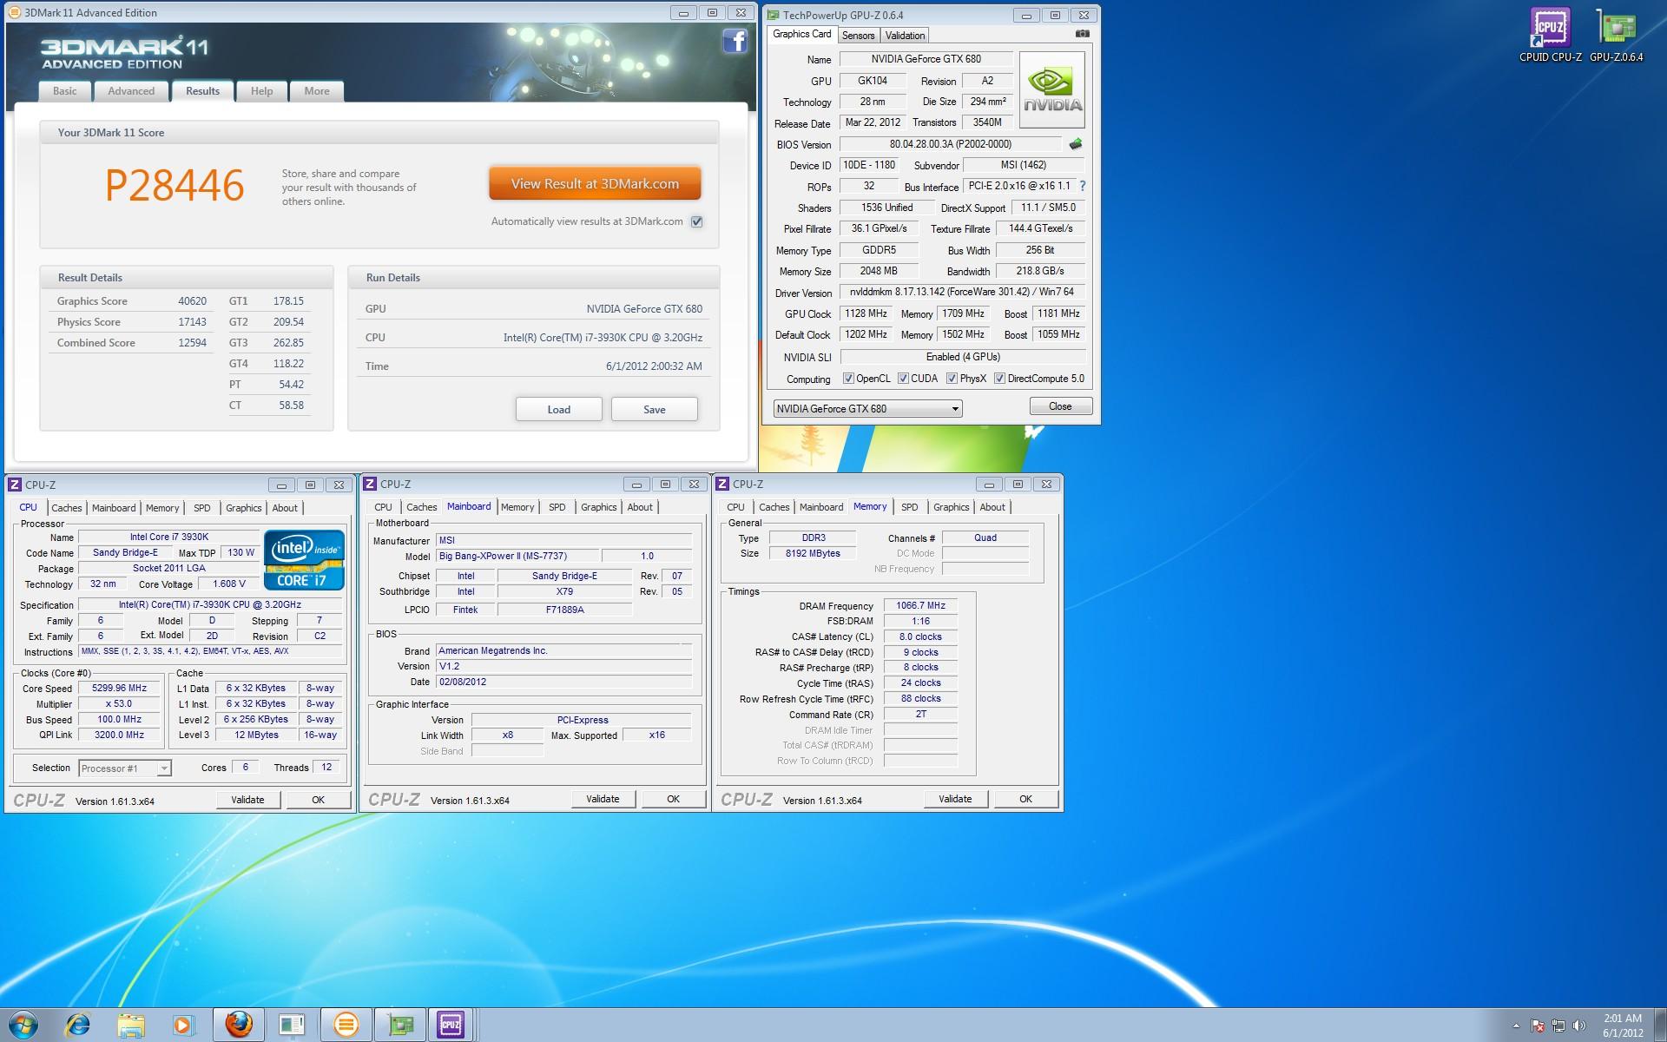Screen dimensions: 1667x1042
Task: Click the GPU-Z screenshot camera icon
Action: pyautogui.click(x=1082, y=34)
